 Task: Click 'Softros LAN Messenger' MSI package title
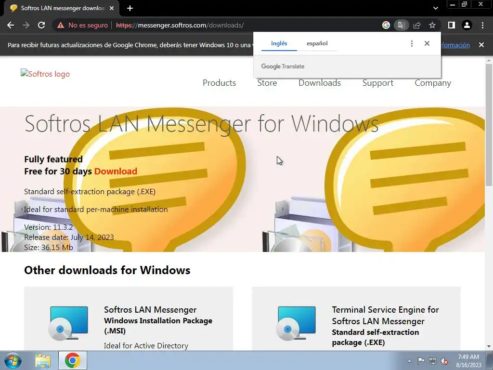pos(150,310)
